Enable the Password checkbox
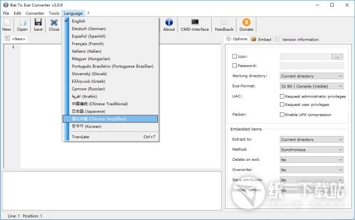This screenshot has height=220, width=355. (x=234, y=66)
